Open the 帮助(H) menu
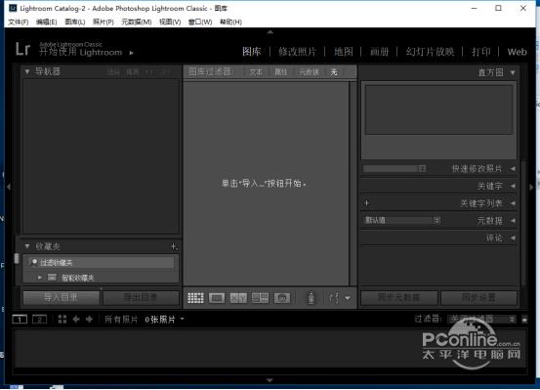This screenshot has width=540, height=390. point(230,22)
